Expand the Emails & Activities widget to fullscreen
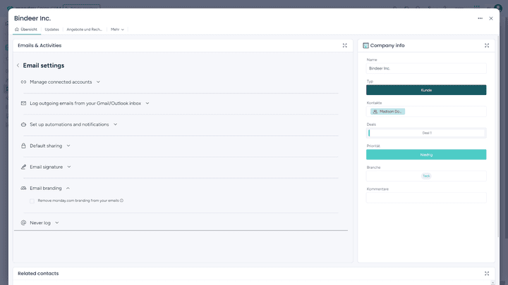Screen dimensions: 508x285 pos(344,46)
